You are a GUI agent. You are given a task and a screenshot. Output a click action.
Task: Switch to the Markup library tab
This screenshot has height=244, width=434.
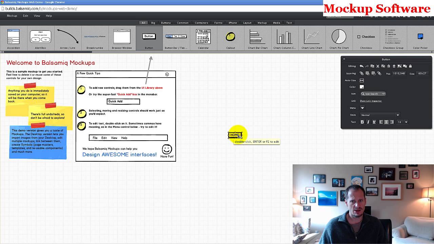262,23
